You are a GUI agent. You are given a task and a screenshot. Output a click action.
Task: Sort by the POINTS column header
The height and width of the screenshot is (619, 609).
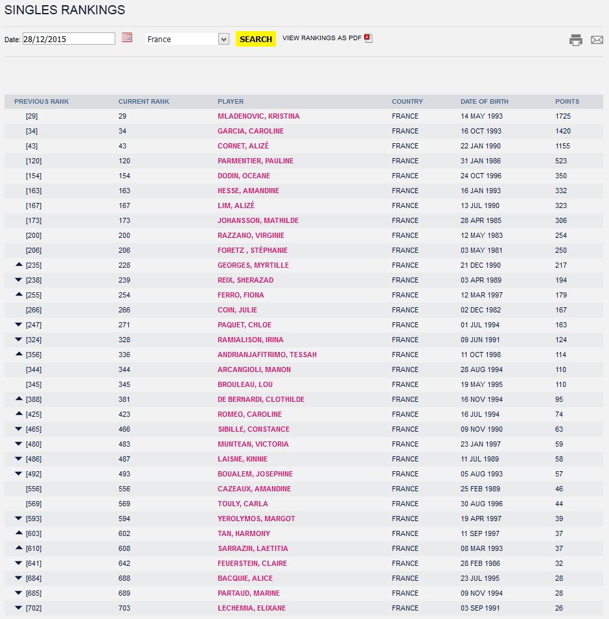(x=566, y=101)
